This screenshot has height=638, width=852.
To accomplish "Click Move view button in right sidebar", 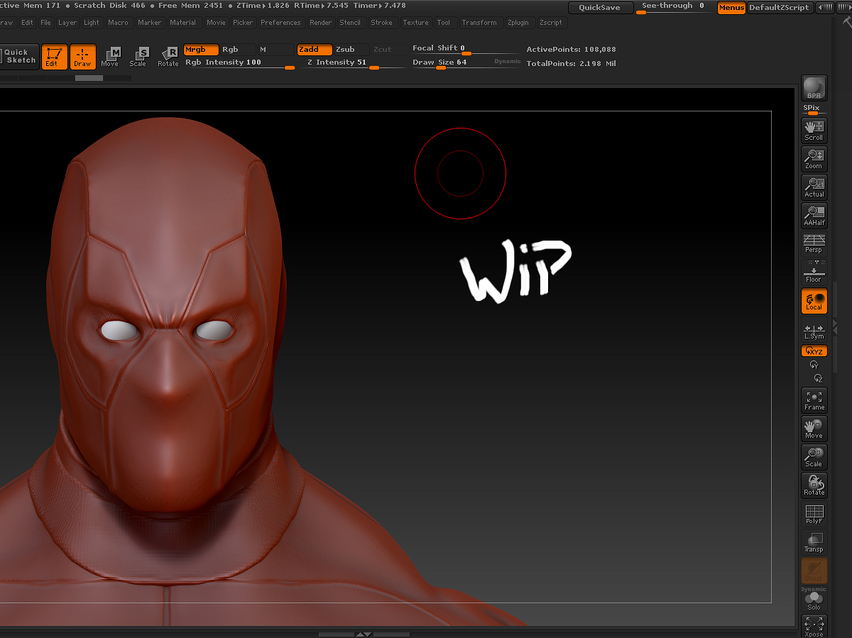I will [814, 429].
